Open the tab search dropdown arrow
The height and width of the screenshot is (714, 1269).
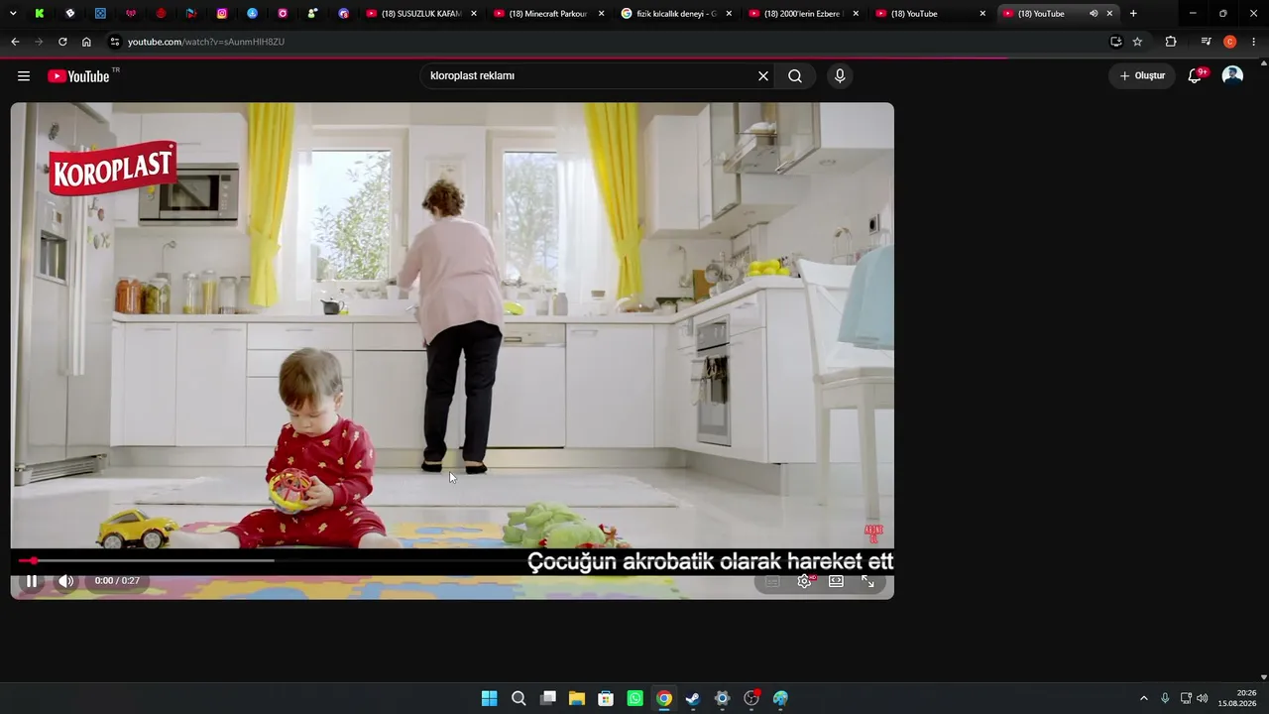tap(13, 14)
